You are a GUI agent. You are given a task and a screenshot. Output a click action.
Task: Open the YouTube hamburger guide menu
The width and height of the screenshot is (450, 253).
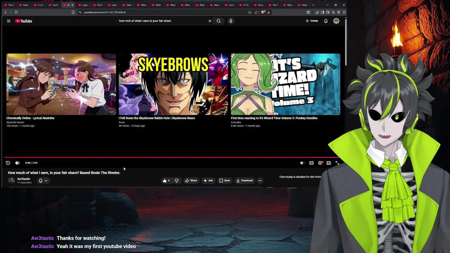pyautogui.click(x=8, y=21)
